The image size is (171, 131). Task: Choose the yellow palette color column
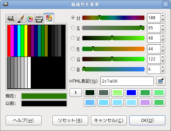tap(26, 41)
